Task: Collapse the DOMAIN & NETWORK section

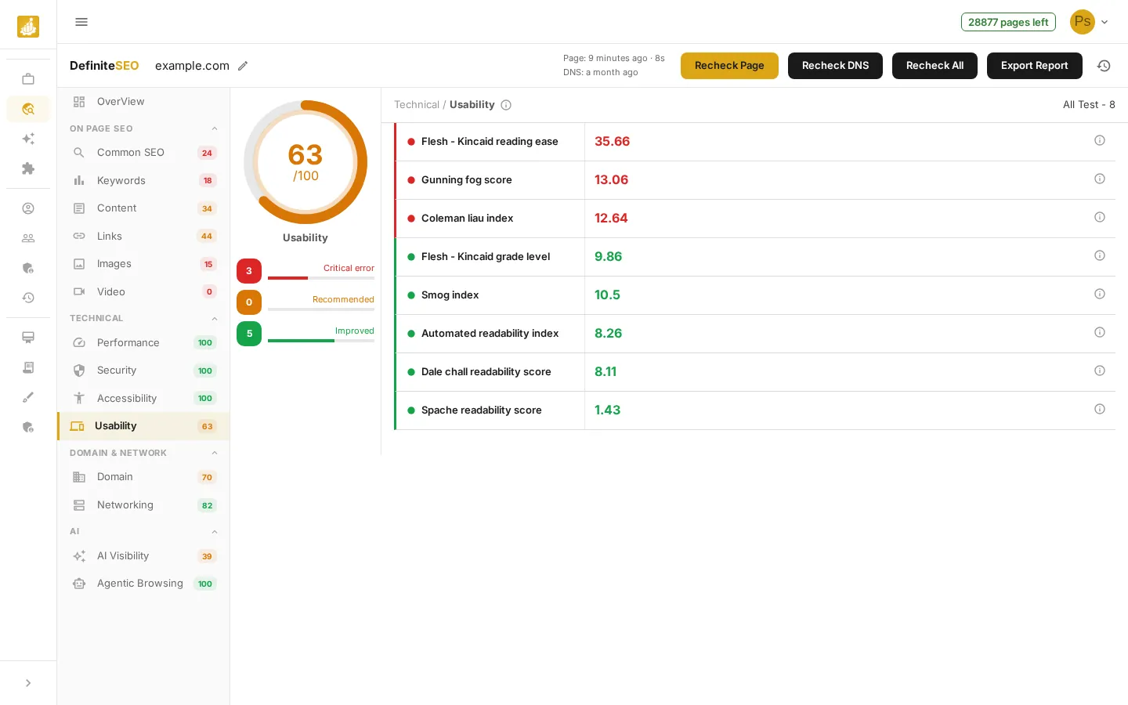Action: 215,453
